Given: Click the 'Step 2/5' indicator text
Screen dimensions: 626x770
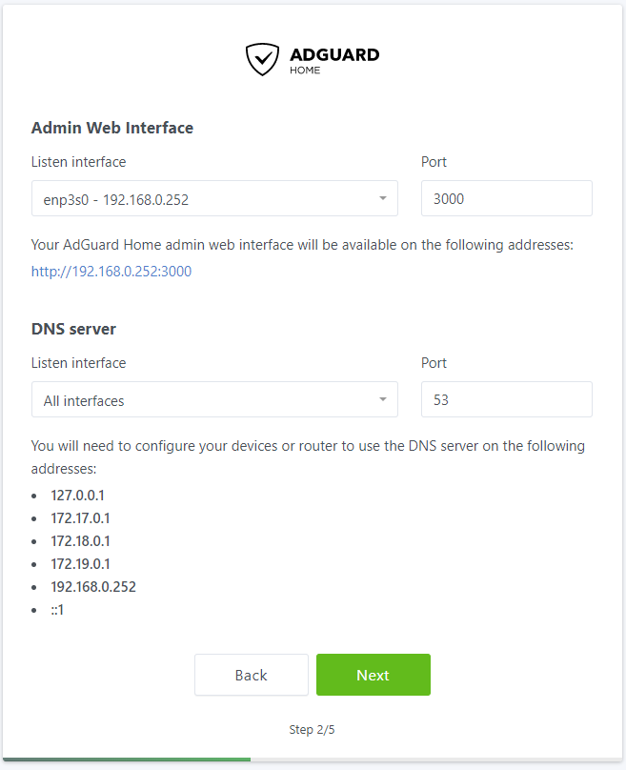Looking at the screenshot, I should 313,730.
